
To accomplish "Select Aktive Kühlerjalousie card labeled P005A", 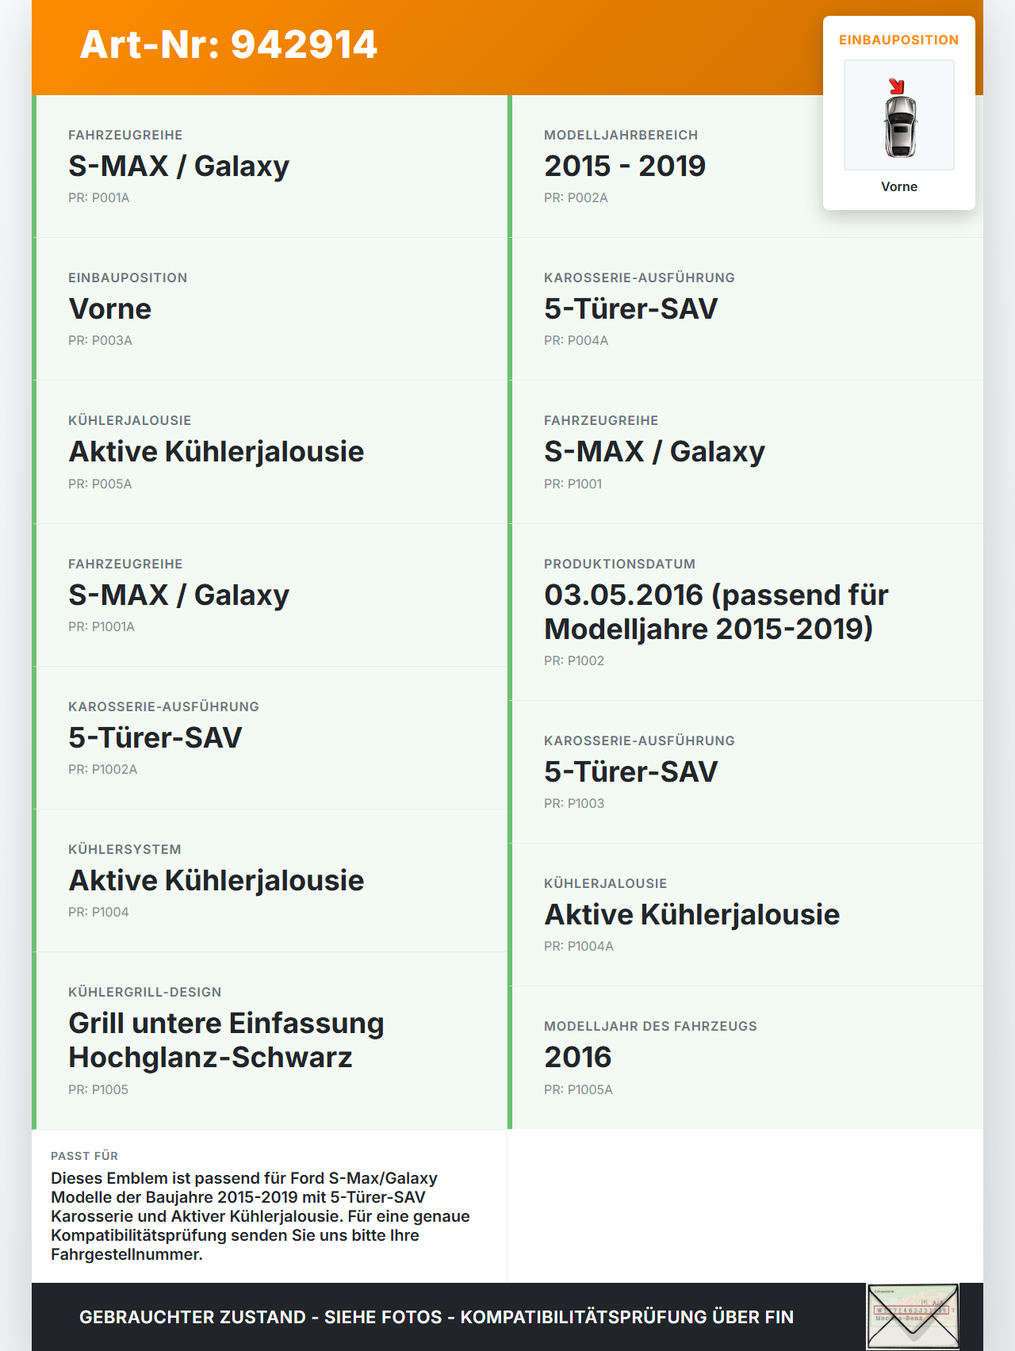I will pyautogui.click(x=270, y=452).
